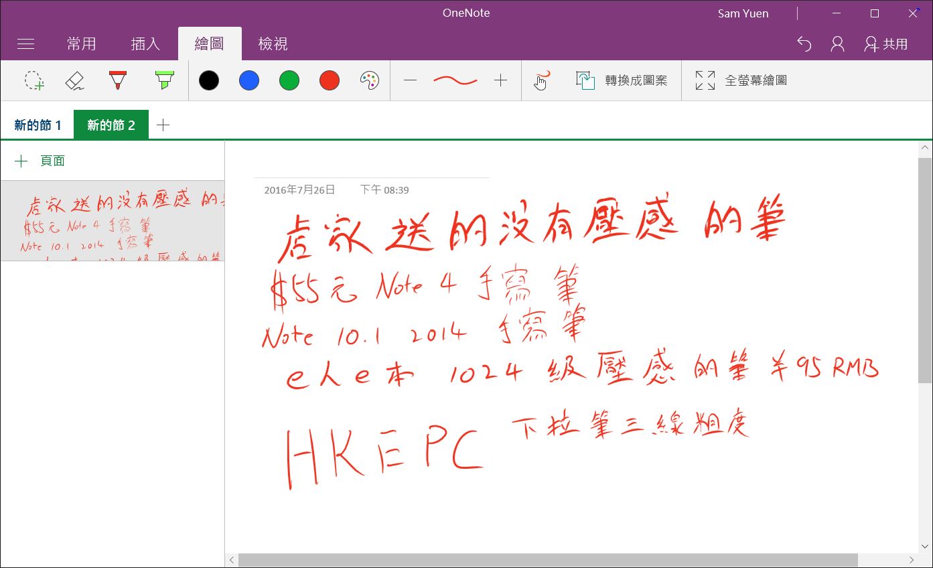Maximize the OneNote window
This screenshot has height=568, width=933.
click(x=875, y=13)
